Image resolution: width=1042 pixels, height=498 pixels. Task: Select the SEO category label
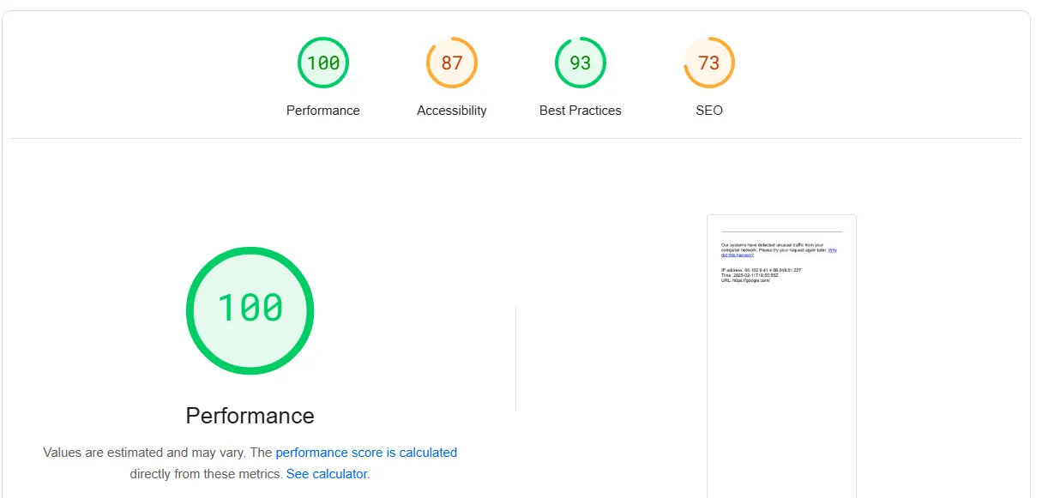click(709, 111)
